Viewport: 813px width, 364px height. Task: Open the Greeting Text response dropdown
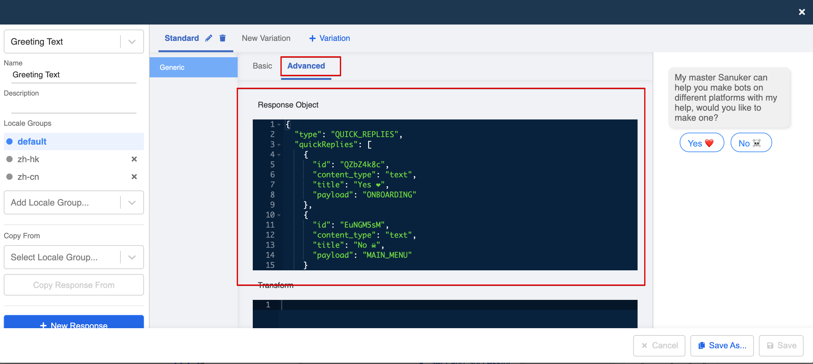(x=74, y=41)
